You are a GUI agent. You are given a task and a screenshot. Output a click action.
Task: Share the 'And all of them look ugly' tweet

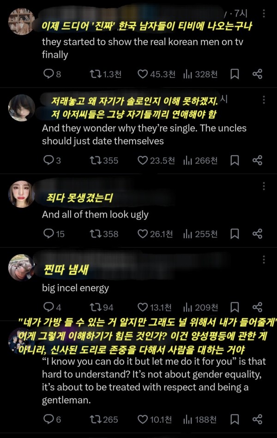(x=258, y=234)
